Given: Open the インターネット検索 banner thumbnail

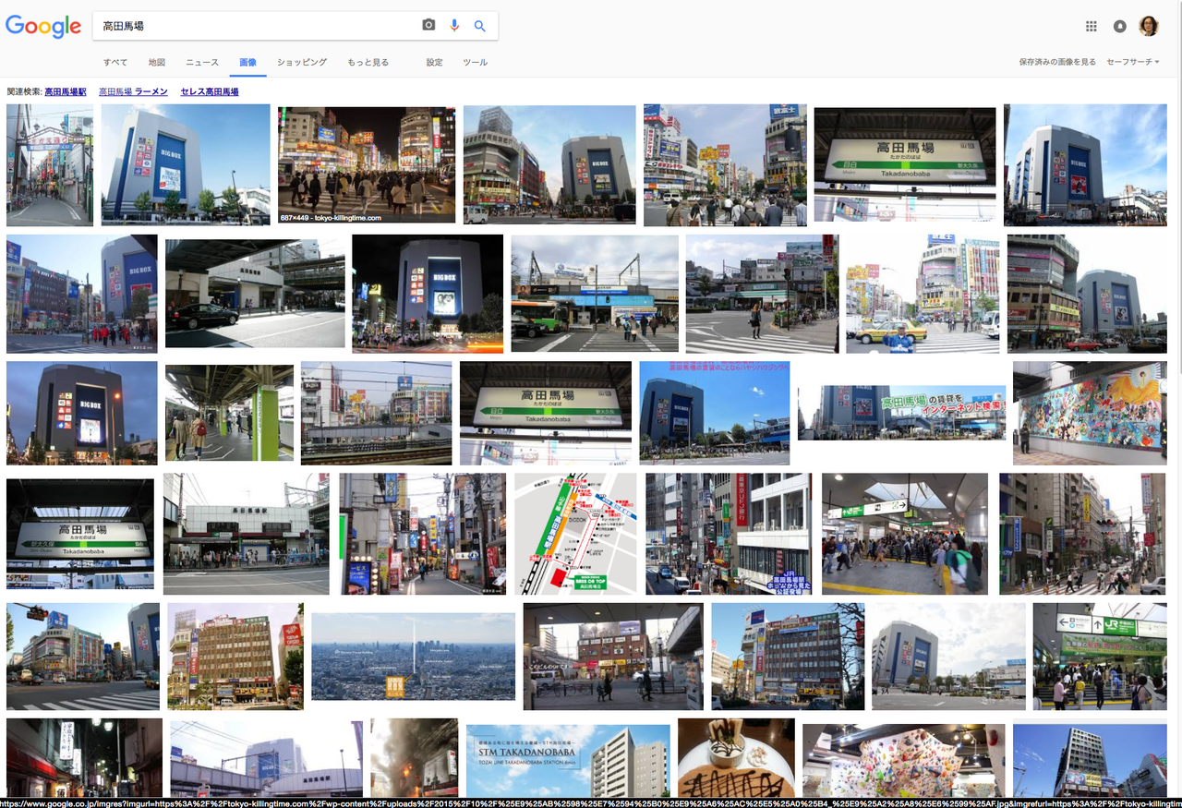Looking at the screenshot, I should (901, 413).
